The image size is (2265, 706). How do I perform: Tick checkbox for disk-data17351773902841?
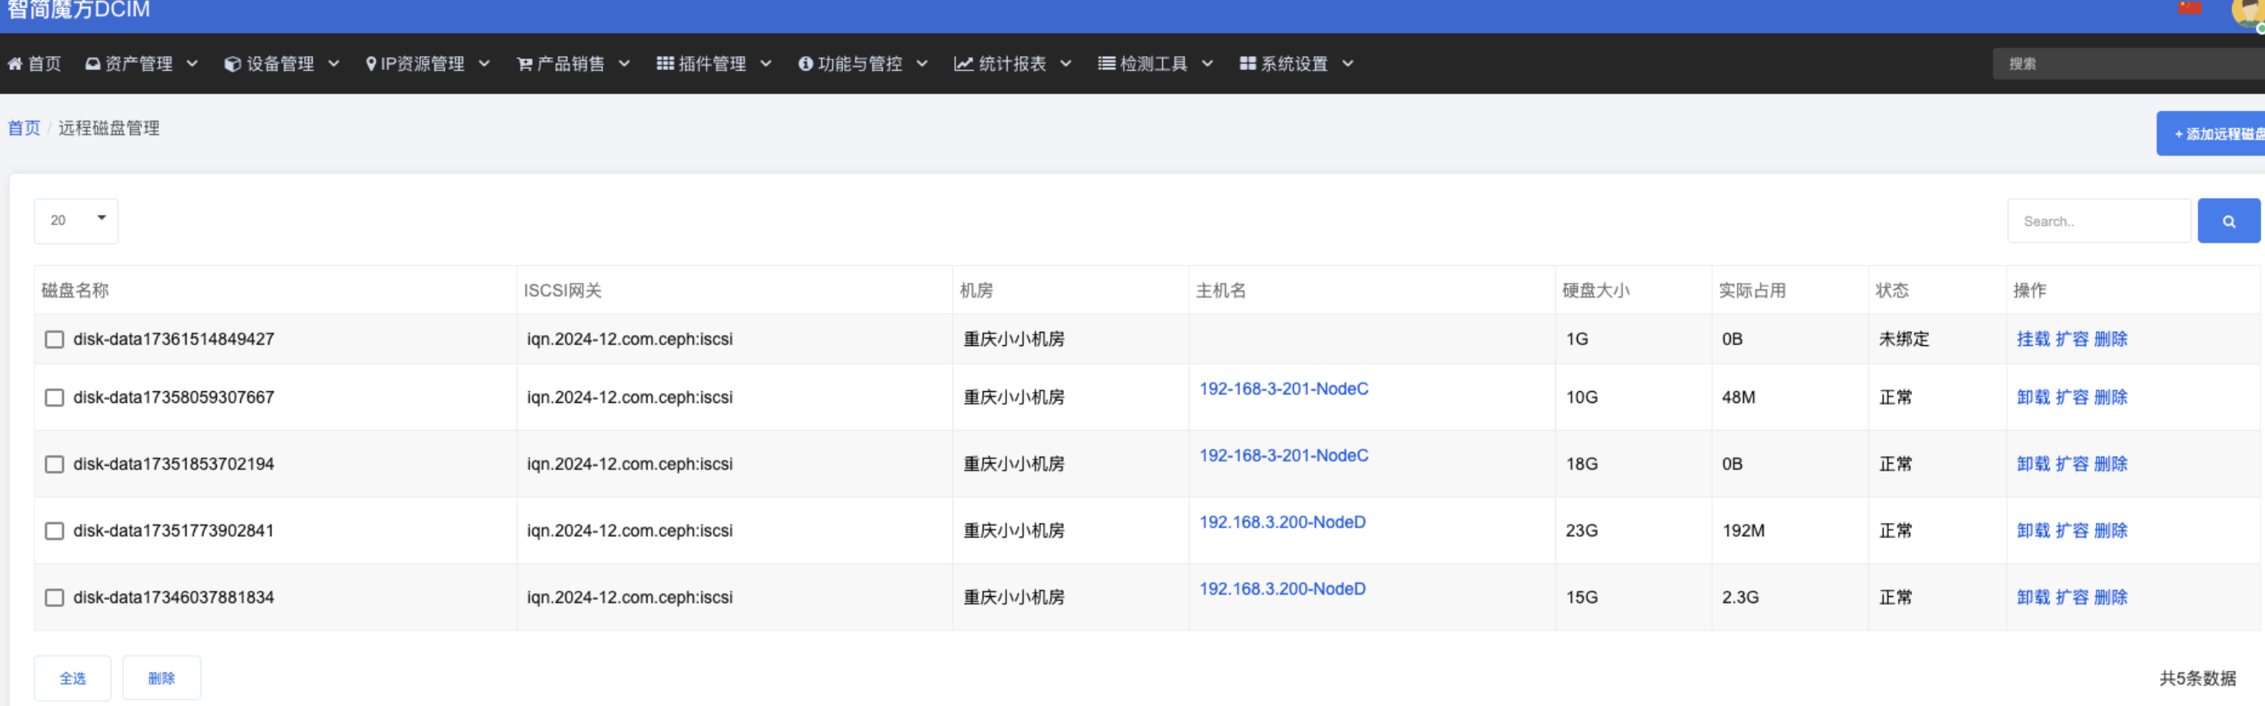(x=55, y=531)
